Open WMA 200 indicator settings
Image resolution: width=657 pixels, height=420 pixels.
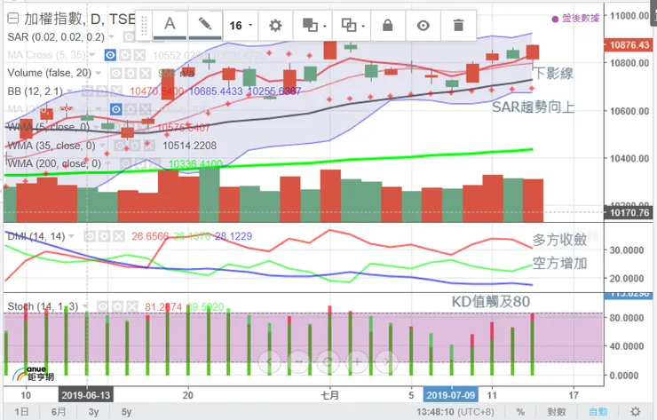pyautogui.click(x=140, y=163)
